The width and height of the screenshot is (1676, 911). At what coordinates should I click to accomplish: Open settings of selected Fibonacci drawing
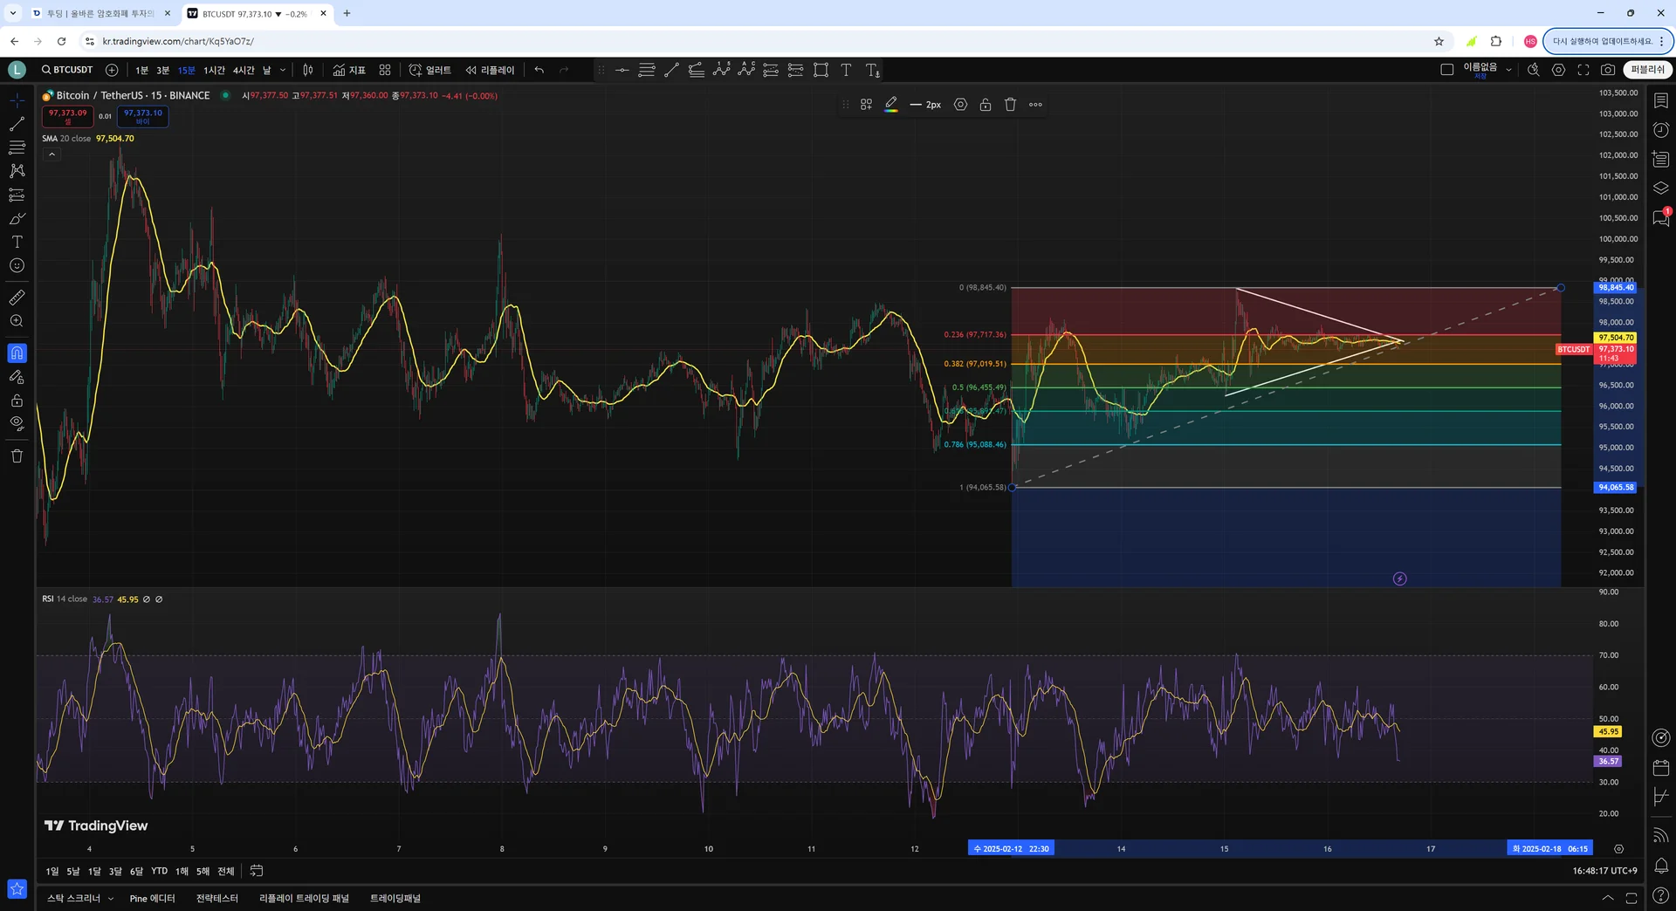[x=960, y=105]
